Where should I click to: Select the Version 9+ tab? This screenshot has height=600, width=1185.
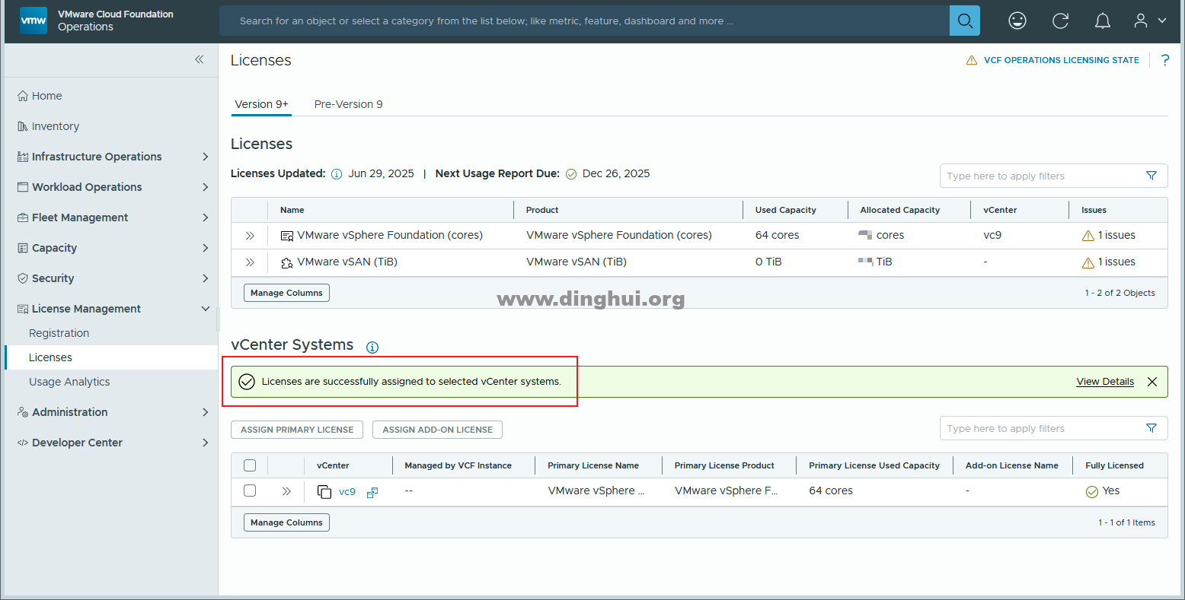pos(261,104)
